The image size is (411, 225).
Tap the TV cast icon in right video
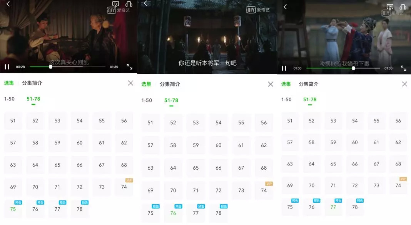[x=390, y=7]
